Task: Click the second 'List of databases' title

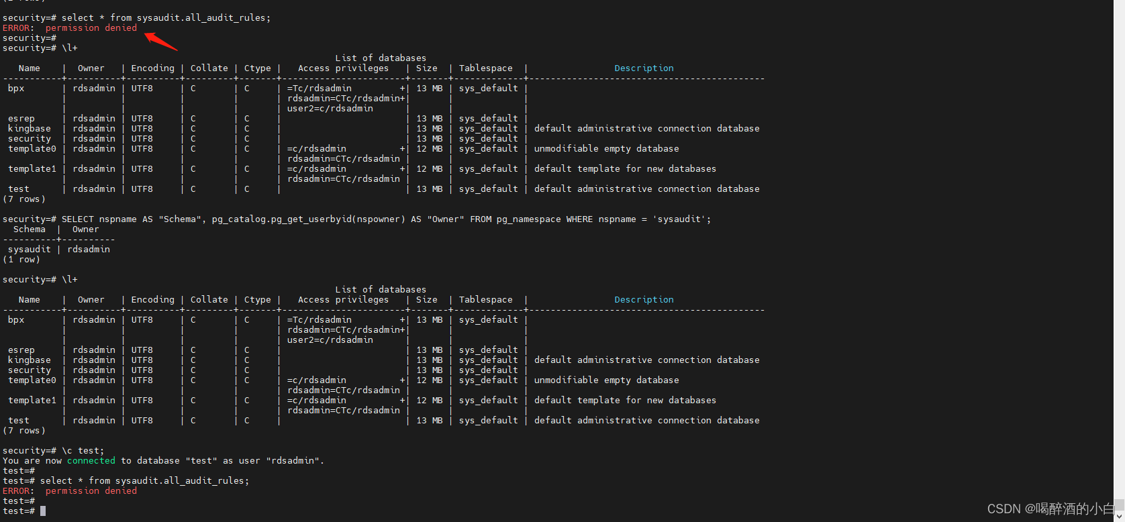Action: (381, 290)
